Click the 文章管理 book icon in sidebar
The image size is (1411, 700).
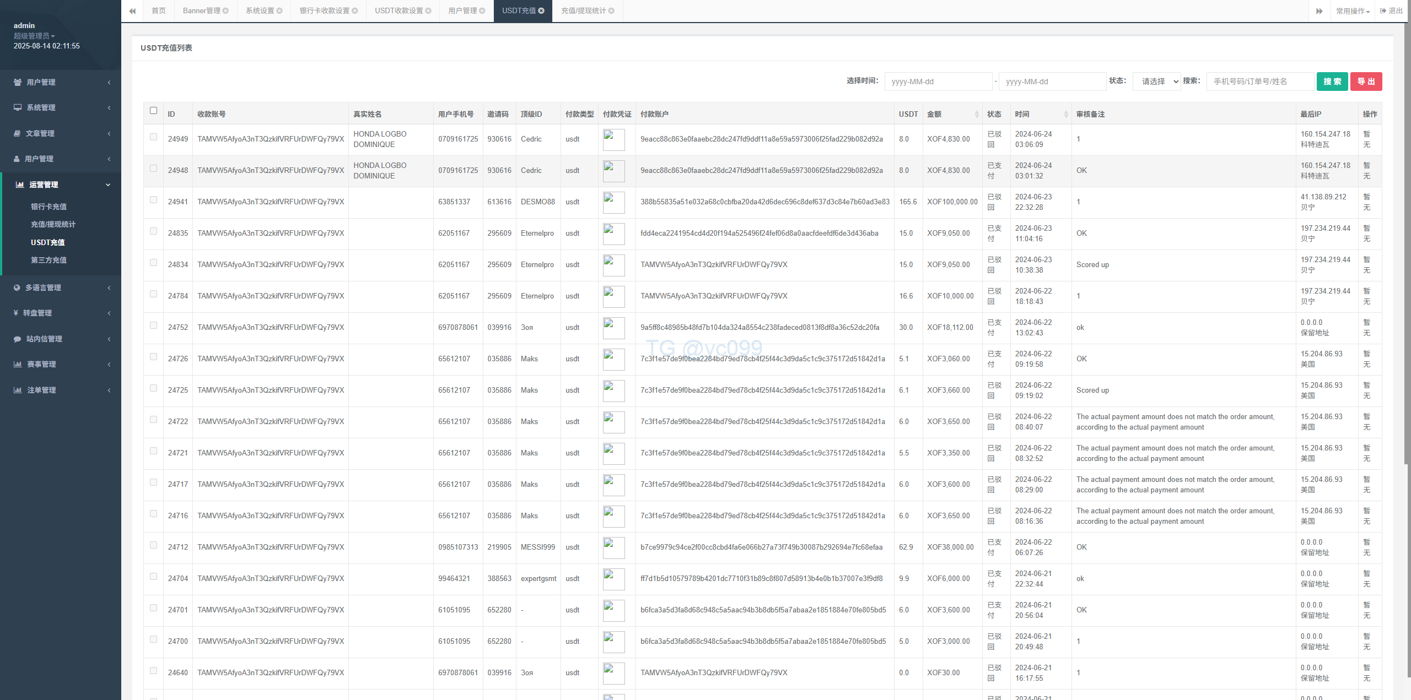17,133
